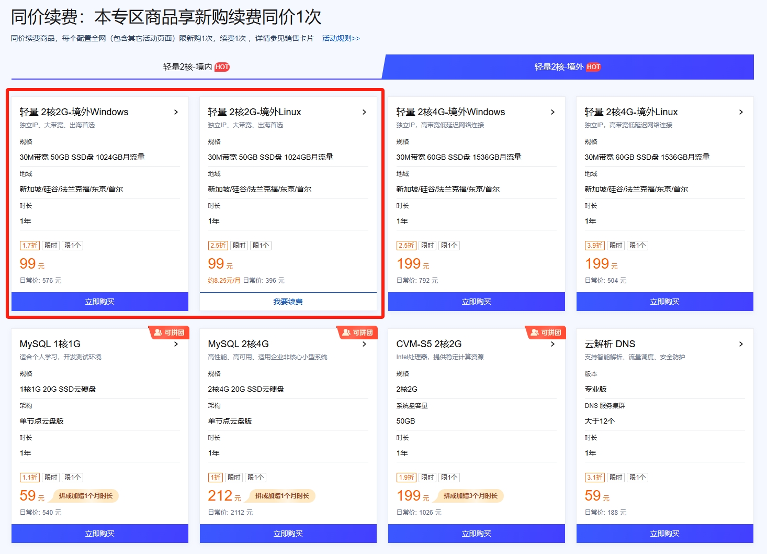Buy 轻量 2核2G-境外Windows with 立即购买
Image resolution: width=767 pixels, height=554 pixels.
(100, 302)
